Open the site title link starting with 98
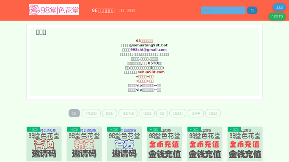 point(103,11)
